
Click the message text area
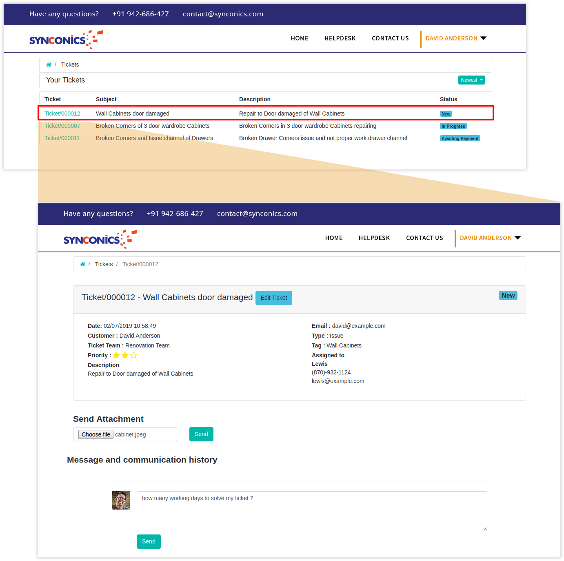[x=312, y=511]
